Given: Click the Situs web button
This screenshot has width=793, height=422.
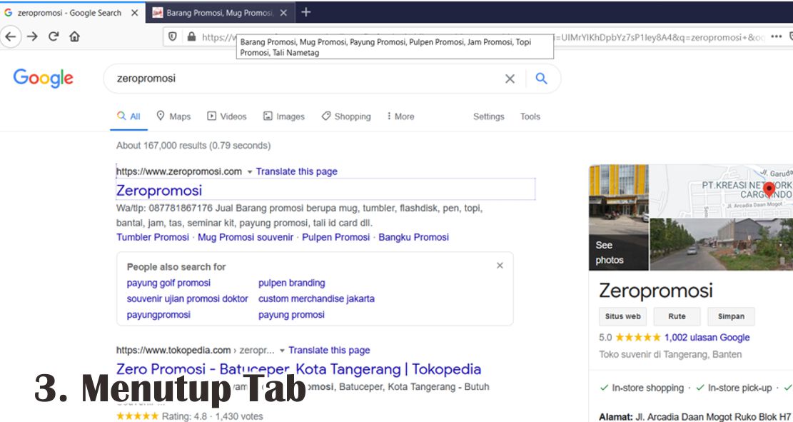Looking at the screenshot, I should [622, 316].
